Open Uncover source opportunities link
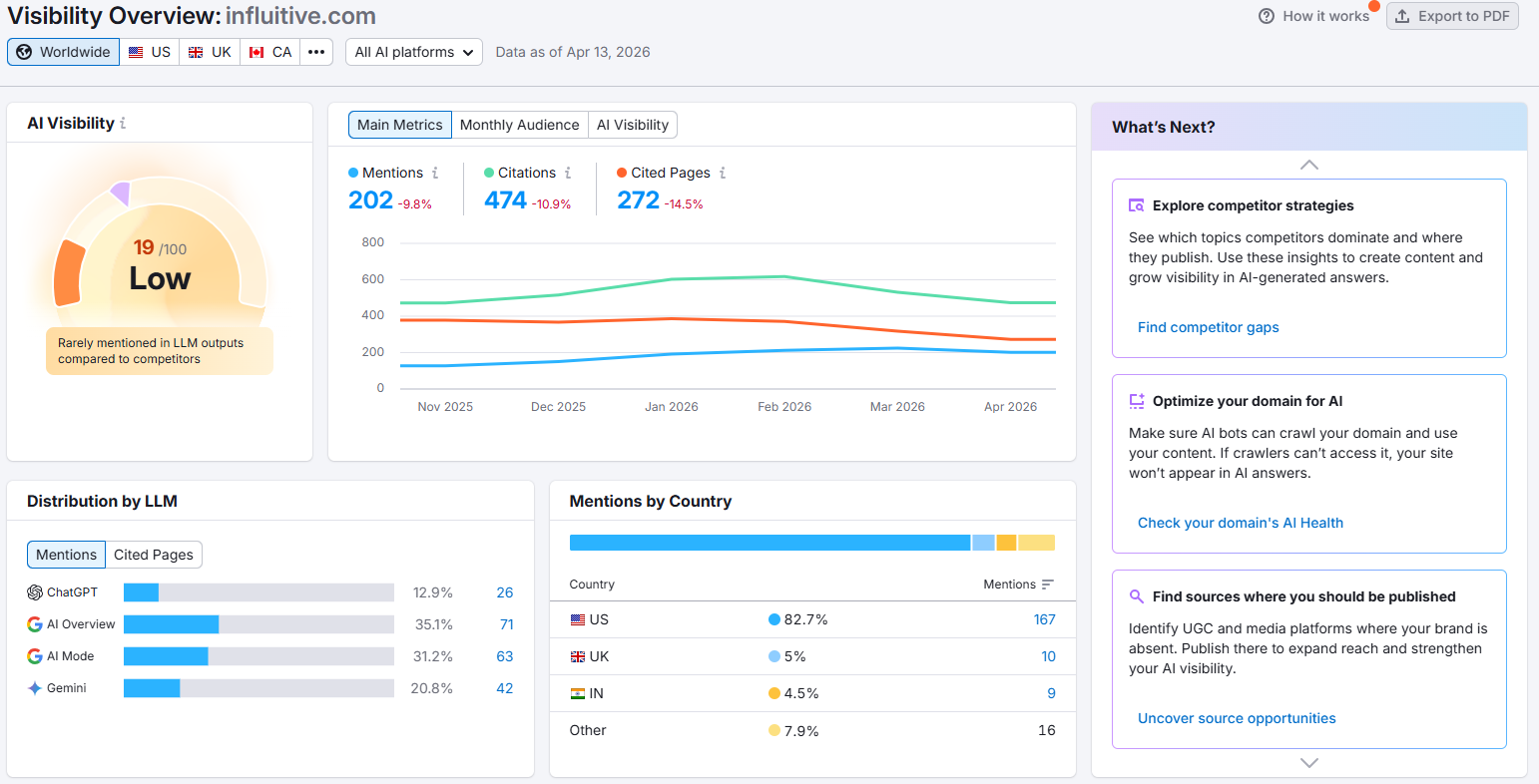This screenshot has width=1539, height=784. pyautogui.click(x=1237, y=718)
